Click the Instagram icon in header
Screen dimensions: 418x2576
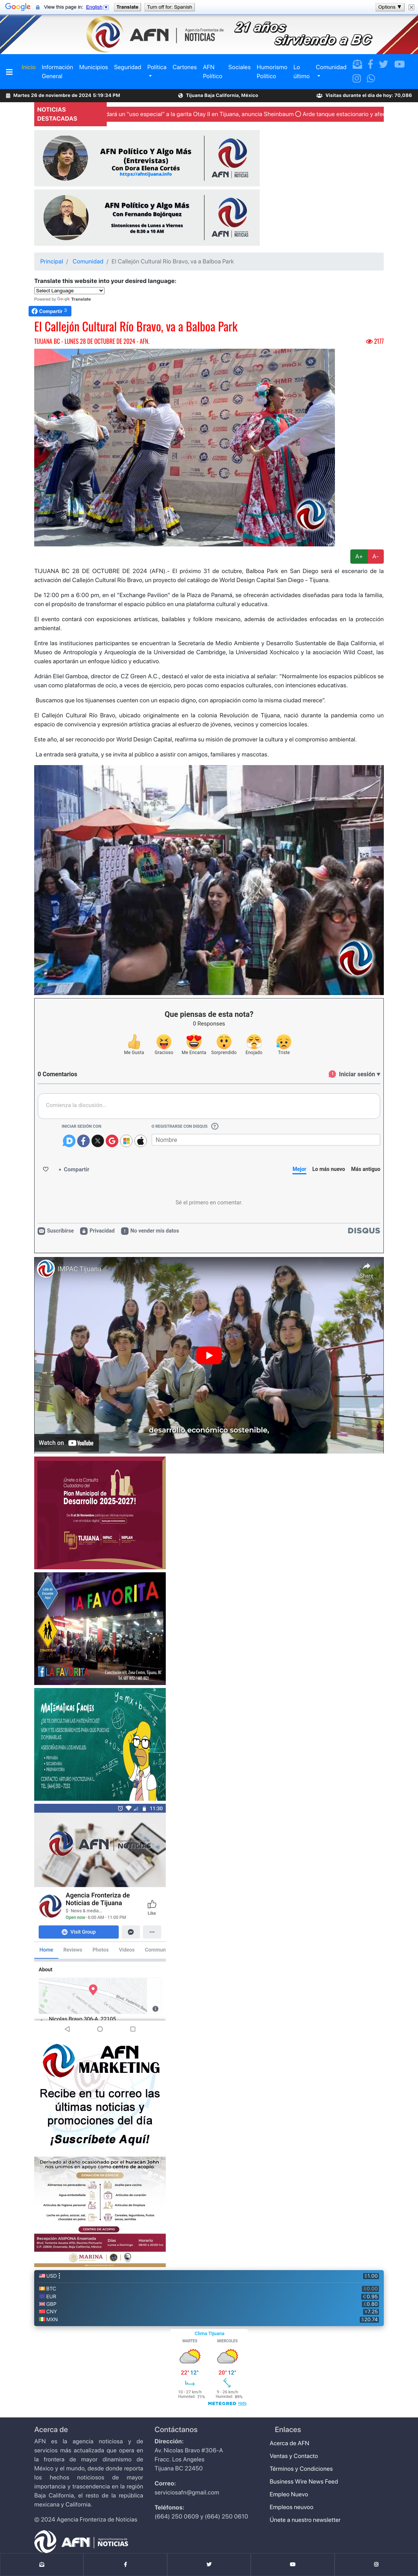click(x=357, y=78)
